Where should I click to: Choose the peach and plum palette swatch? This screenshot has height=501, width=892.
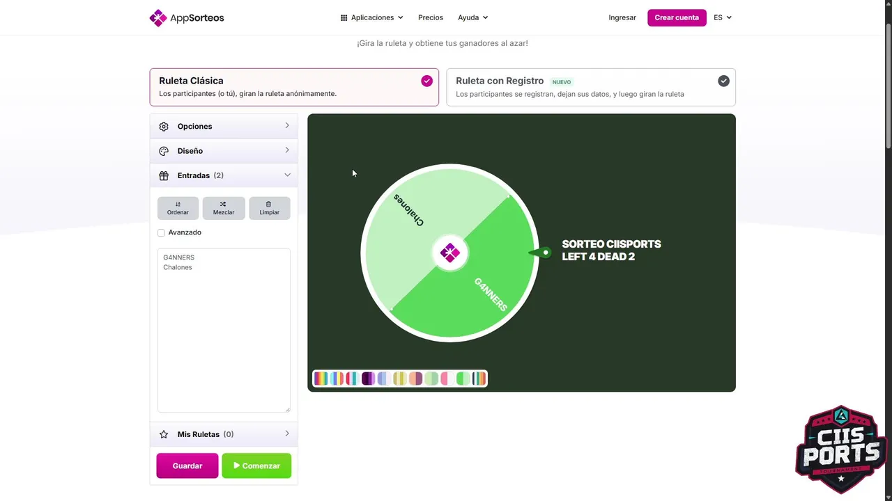pos(416,379)
